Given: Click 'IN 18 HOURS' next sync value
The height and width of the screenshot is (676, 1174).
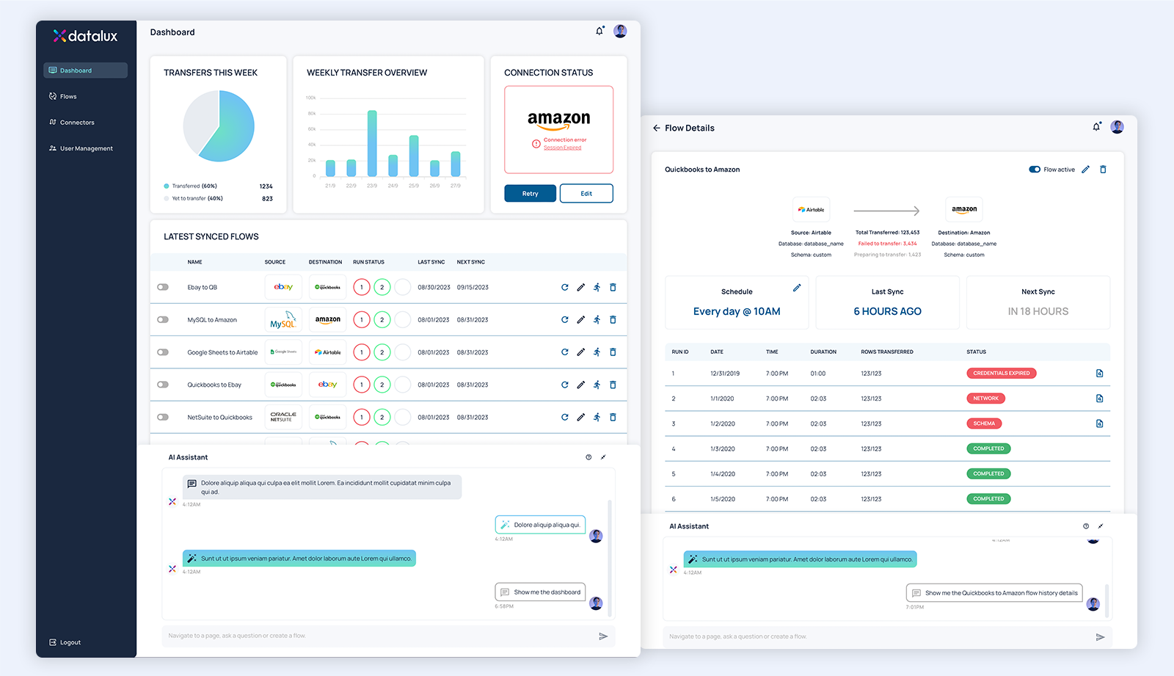Looking at the screenshot, I should click(1038, 311).
